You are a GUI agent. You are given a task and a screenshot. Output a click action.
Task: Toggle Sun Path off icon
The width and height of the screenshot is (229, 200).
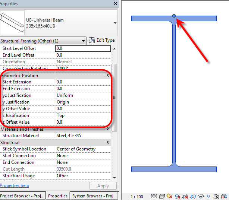pos(169,196)
